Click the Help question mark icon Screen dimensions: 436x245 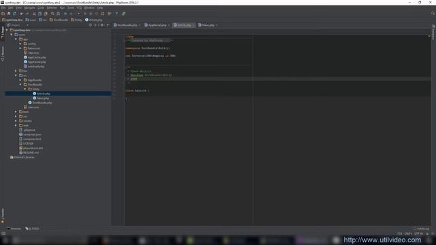point(116,14)
